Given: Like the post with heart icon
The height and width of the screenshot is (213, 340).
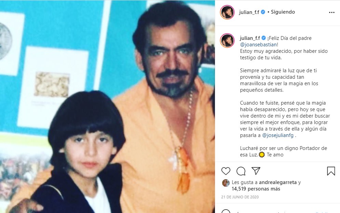Looking at the screenshot, I should coord(226,171).
